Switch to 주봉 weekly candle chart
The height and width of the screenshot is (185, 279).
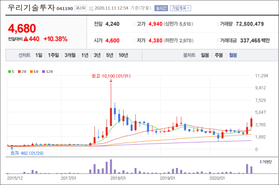click(x=219, y=55)
